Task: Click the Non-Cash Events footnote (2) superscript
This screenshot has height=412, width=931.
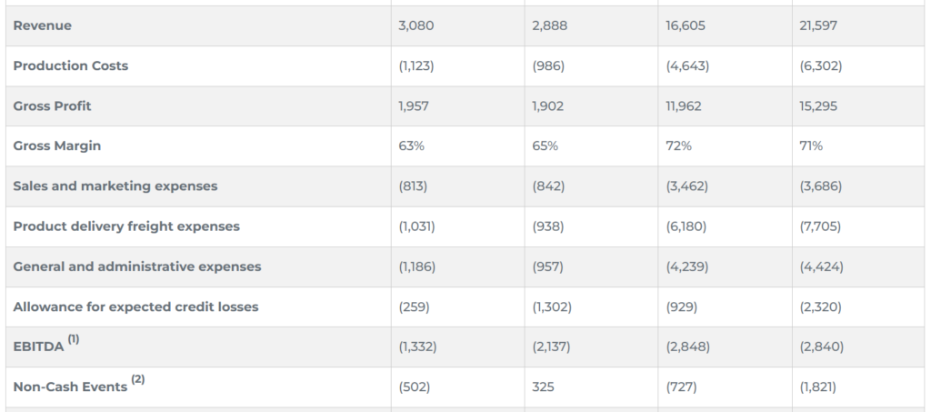Action: [x=138, y=379]
